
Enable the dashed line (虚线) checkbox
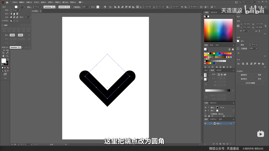pos(3,25)
